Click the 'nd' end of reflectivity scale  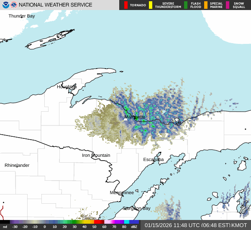[5, 227]
